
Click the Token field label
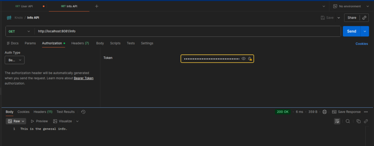(108, 58)
